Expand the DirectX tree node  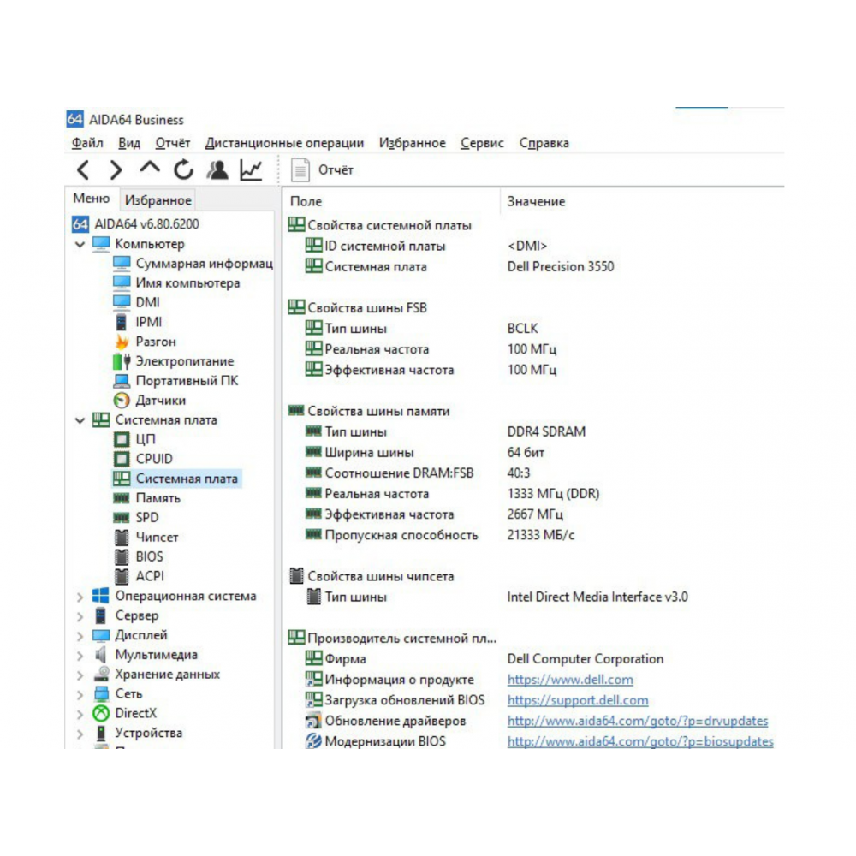pyautogui.click(x=80, y=715)
